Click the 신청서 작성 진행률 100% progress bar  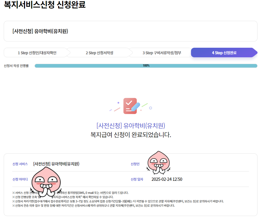pyautogui.click(x=146, y=66)
